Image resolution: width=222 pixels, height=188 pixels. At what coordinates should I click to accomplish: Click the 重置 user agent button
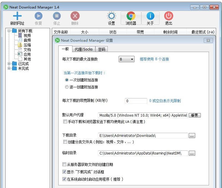click(x=194, y=115)
